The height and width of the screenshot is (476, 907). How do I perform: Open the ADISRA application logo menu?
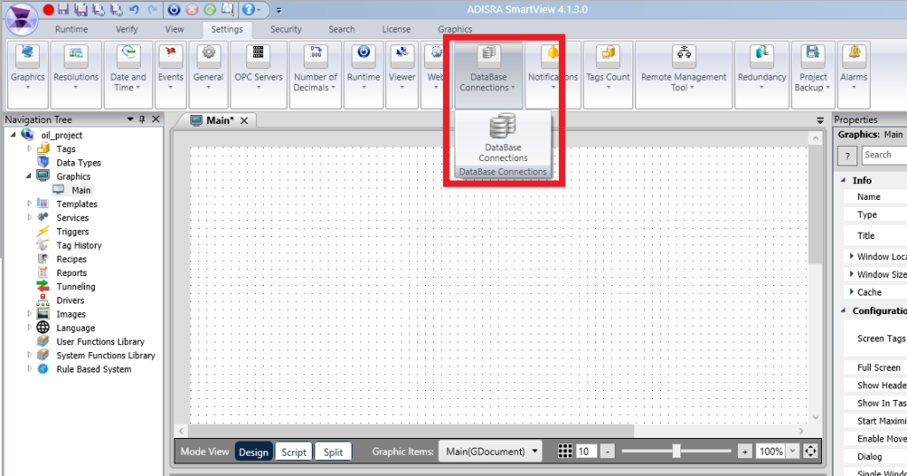tap(21, 19)
